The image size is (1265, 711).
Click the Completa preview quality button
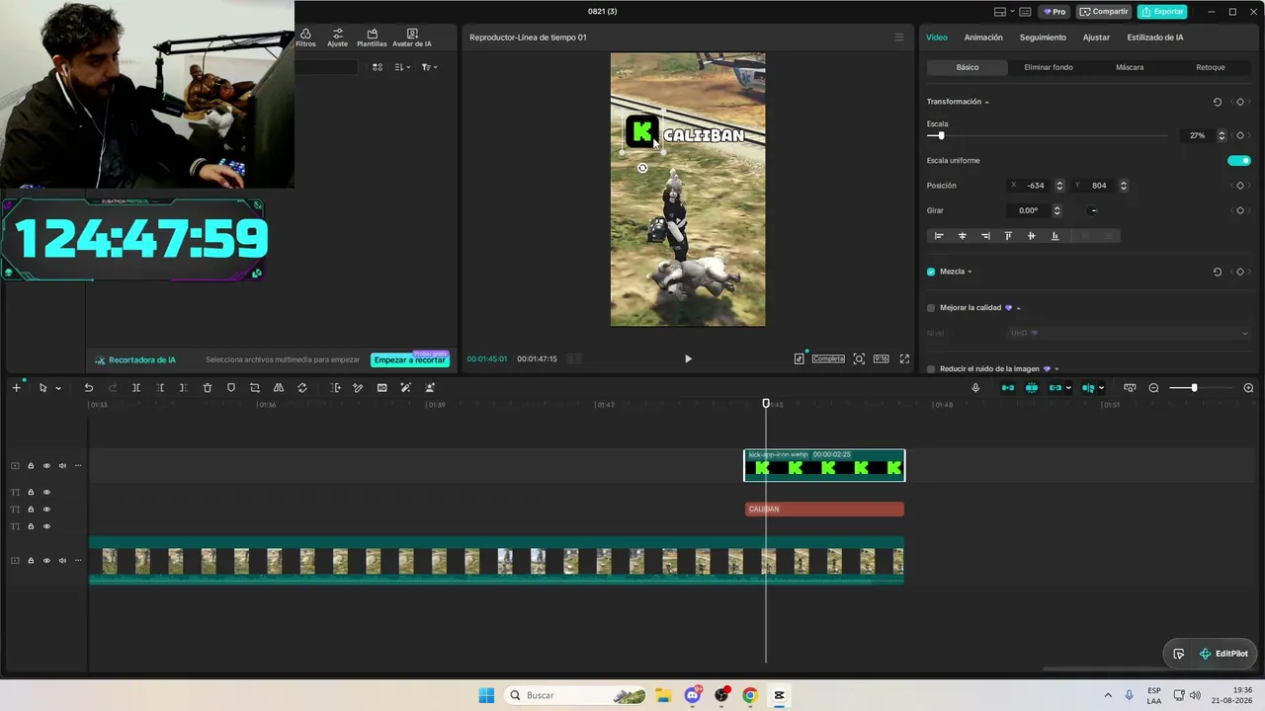click(828, 358)
